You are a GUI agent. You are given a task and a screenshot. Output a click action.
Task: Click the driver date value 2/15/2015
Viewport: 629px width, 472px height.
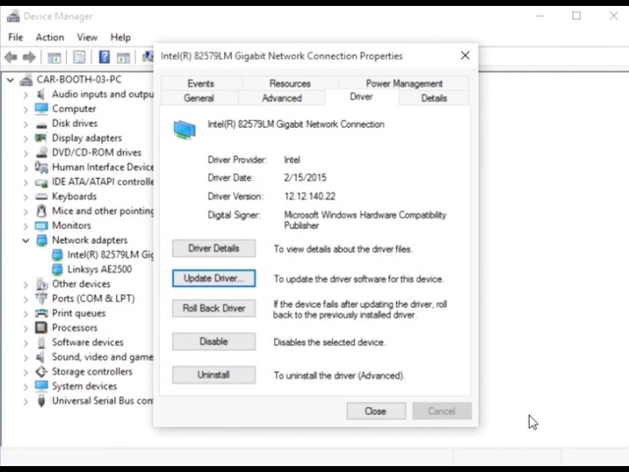306,178
